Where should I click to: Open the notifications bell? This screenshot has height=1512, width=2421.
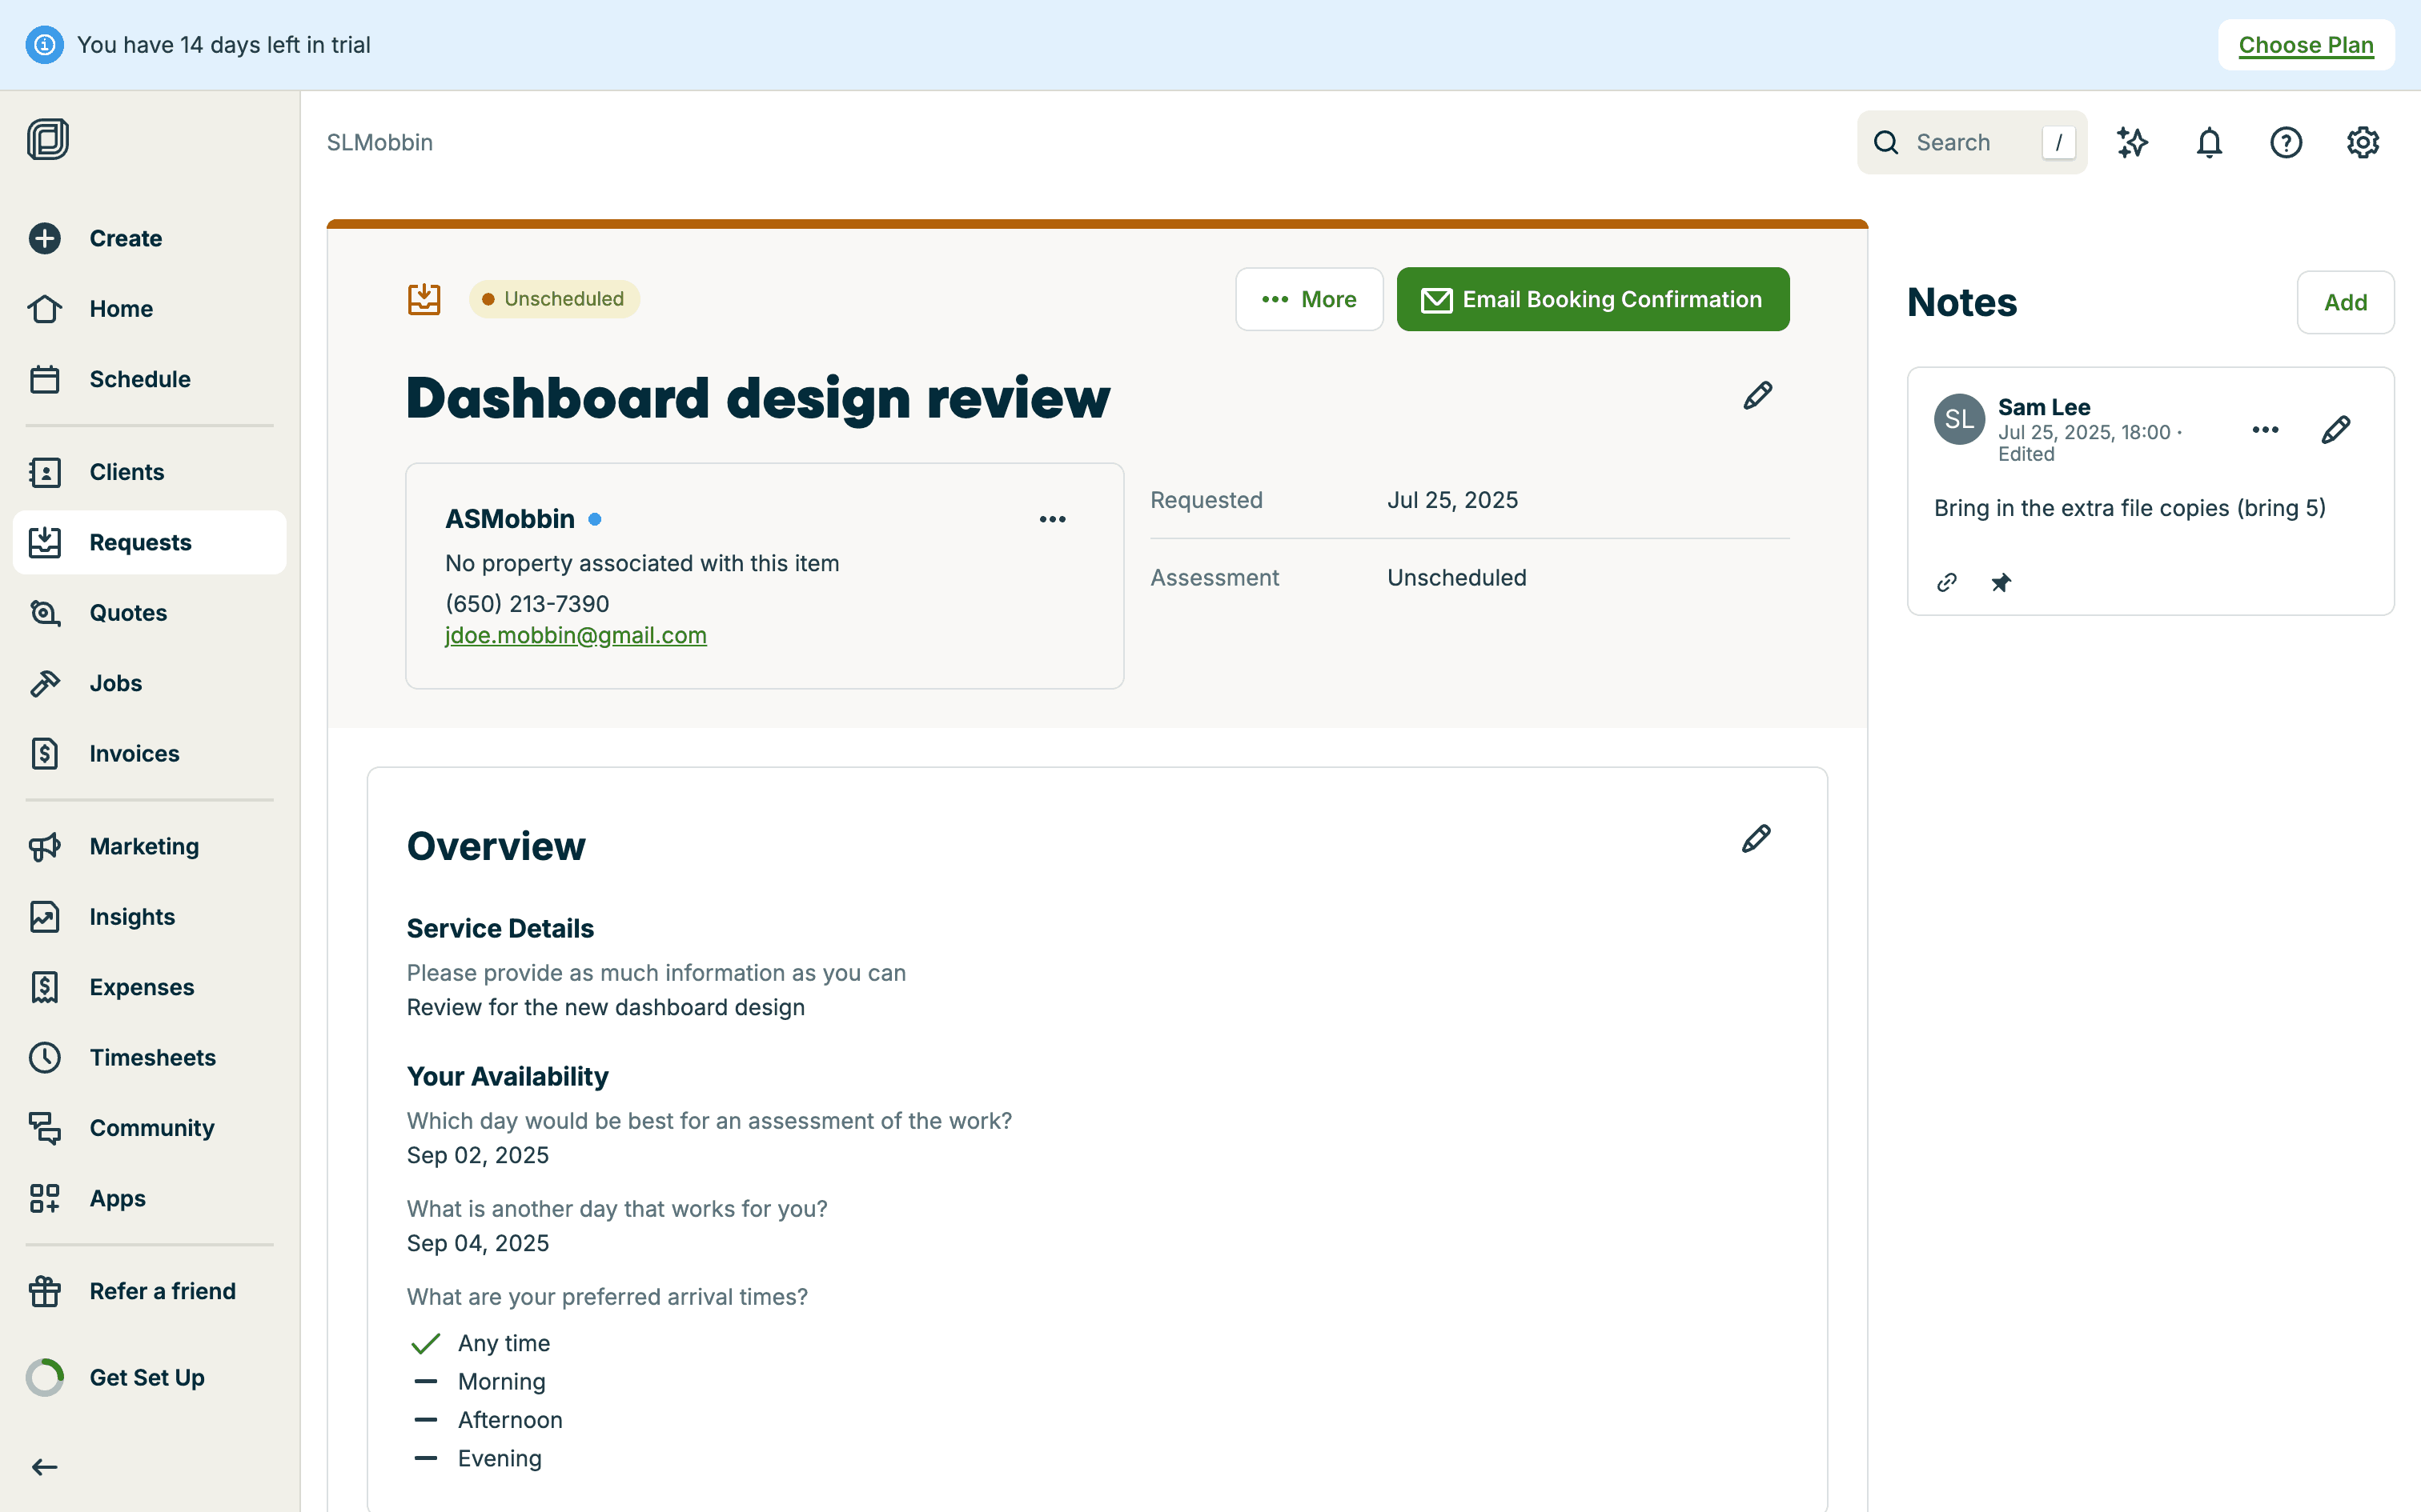pyautogui.click(x=2209, y=143)
